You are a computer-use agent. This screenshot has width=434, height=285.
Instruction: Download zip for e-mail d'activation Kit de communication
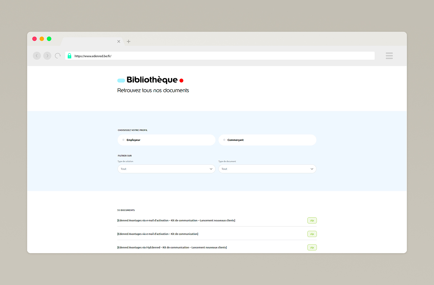(312, 234)
